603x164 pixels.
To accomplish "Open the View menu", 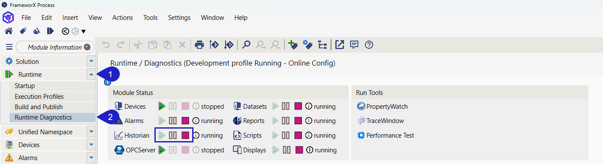I will point(95,18).
